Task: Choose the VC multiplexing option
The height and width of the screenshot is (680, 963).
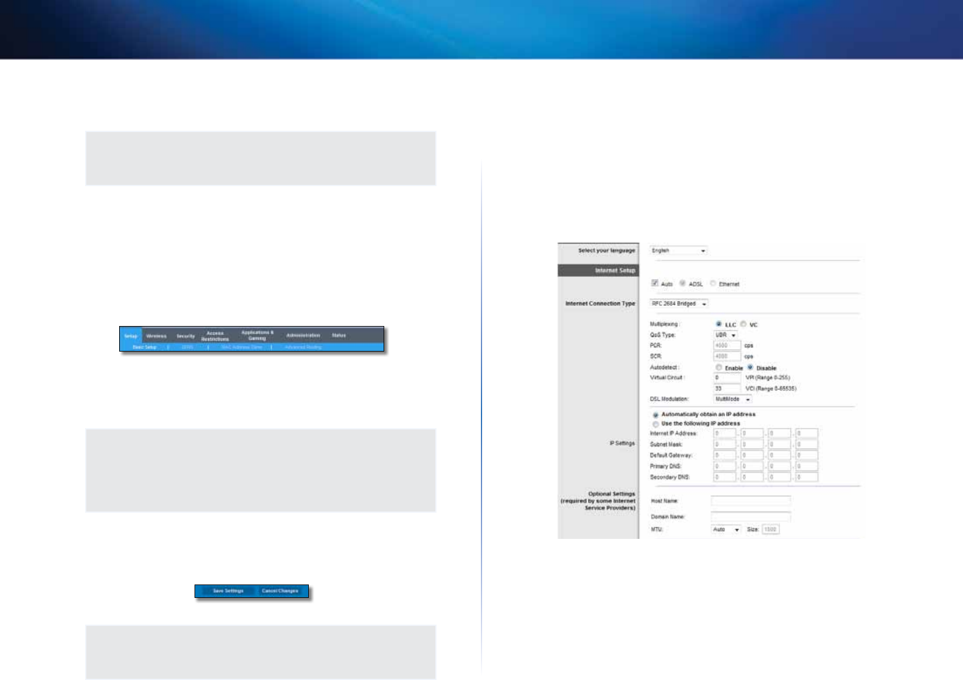Action: tap(743, 324)
